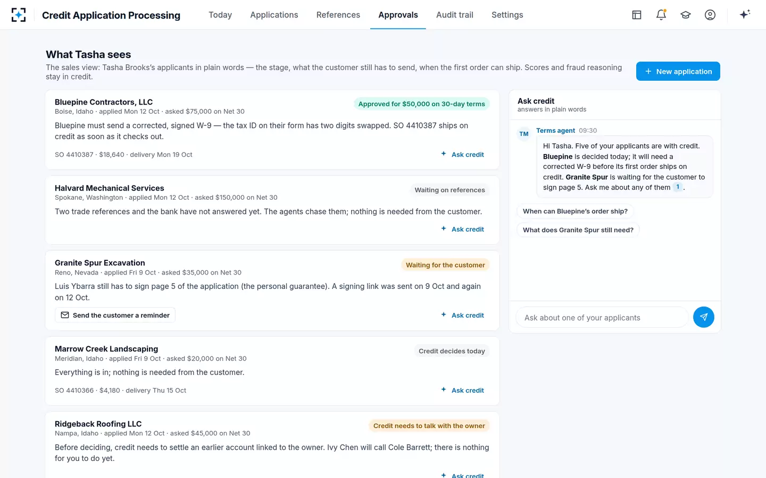Open the Bluepine Contractors, LLC title

[x=104, y=102]
